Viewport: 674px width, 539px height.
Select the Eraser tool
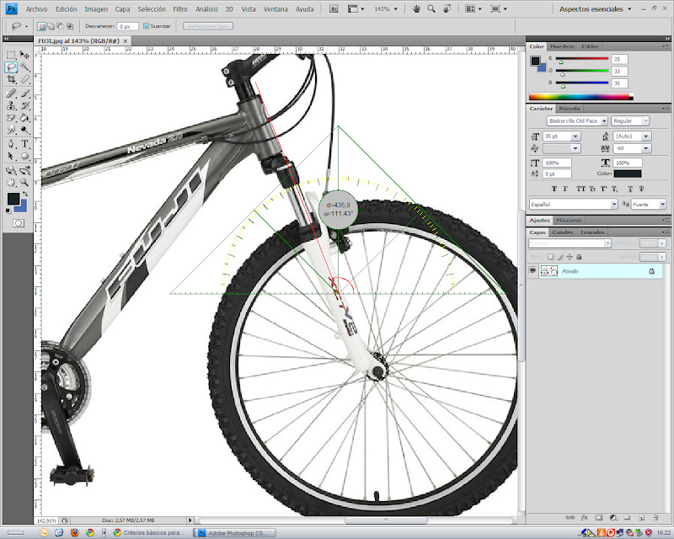pos(11,117)
